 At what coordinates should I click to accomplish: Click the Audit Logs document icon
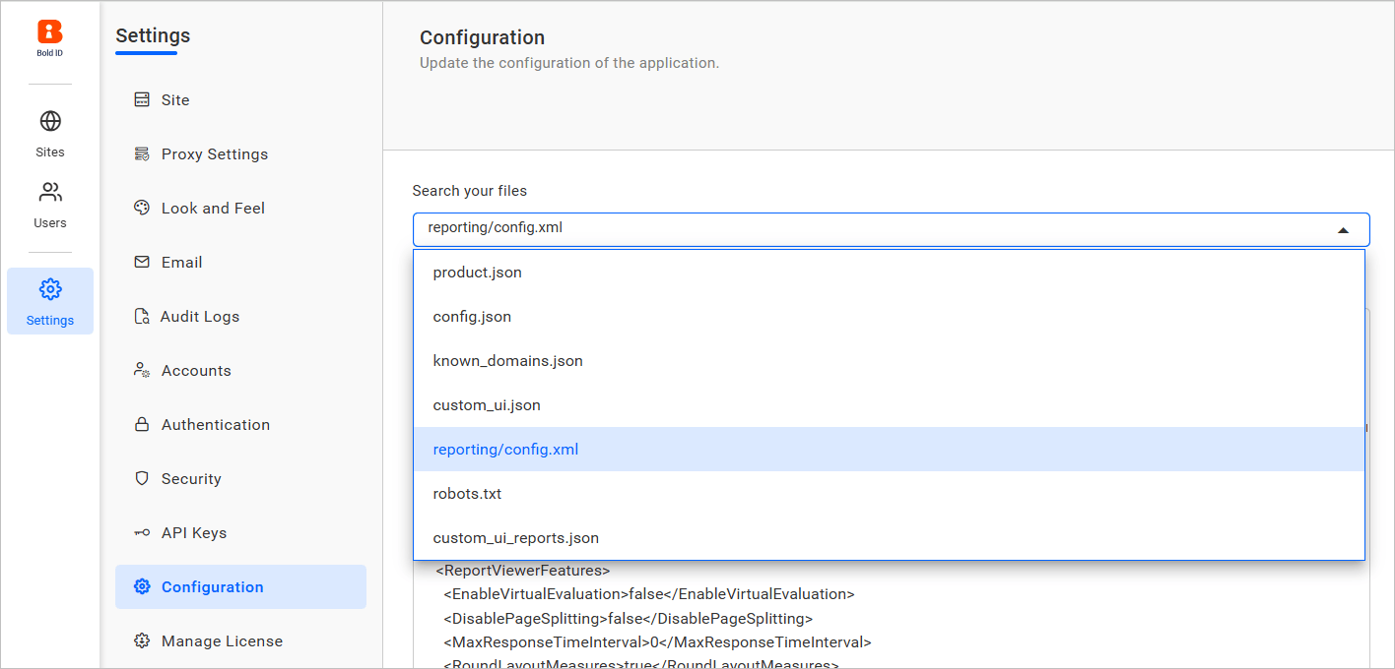pos(141,316)
